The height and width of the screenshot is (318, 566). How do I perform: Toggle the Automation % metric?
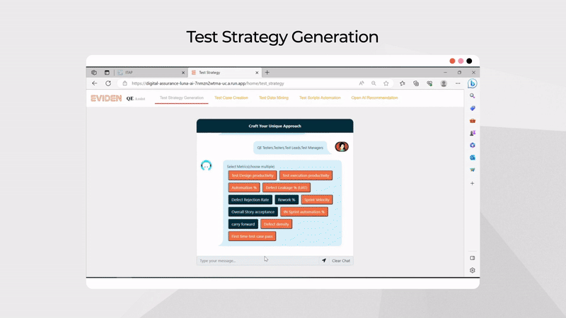coord(244,188)
